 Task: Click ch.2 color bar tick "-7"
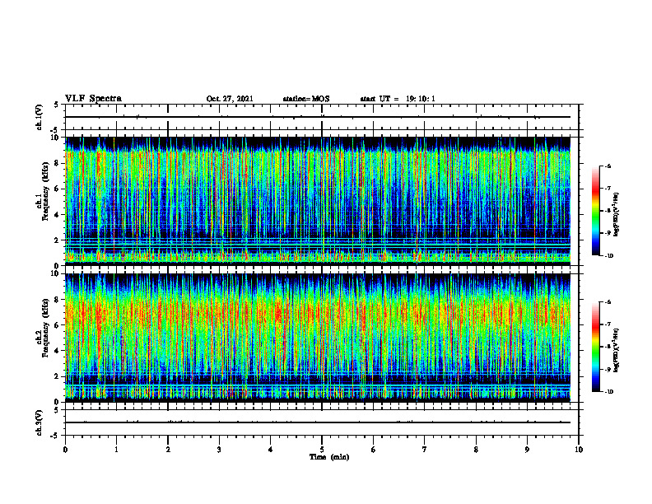pyautogui.click(x=608, y=324)
